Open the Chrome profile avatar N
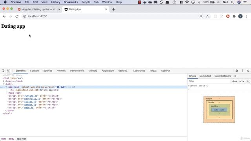Viewport: 251px width, 141px height. tap(240, 16)
